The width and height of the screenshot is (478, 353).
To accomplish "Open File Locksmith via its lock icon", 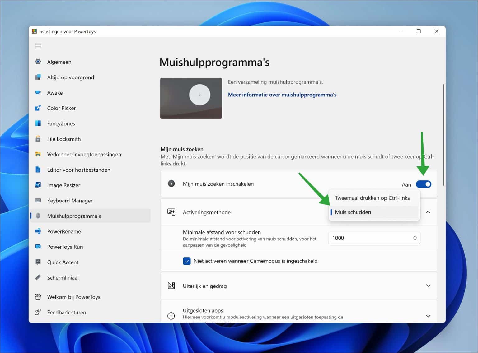I will click(38, 139).
